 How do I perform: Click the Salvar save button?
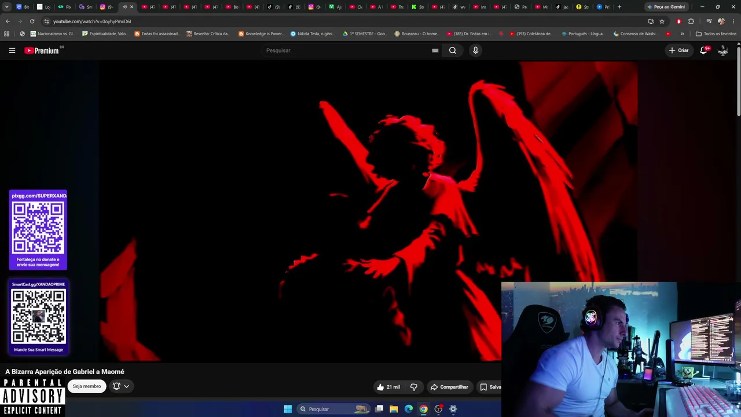(490, 387)
